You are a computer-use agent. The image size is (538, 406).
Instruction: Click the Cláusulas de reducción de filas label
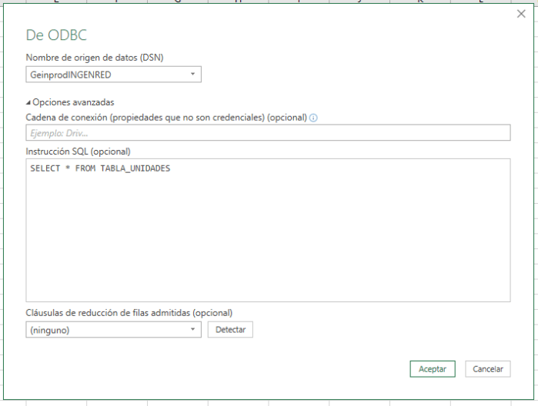click(x=129, y=313)
